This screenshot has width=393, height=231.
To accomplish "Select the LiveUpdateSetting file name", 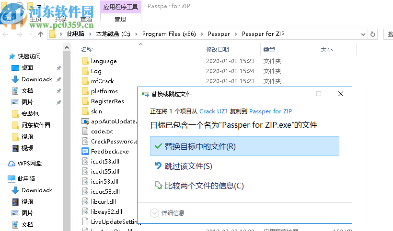I will click(114, 221).
